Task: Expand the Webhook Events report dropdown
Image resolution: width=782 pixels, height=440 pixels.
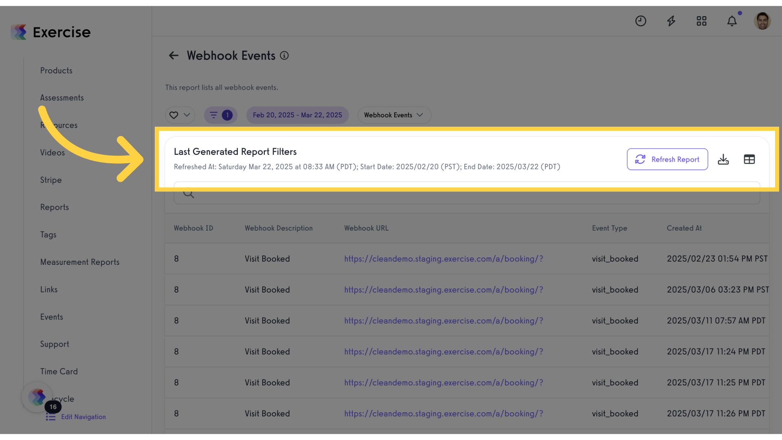Action: (394, 115)
